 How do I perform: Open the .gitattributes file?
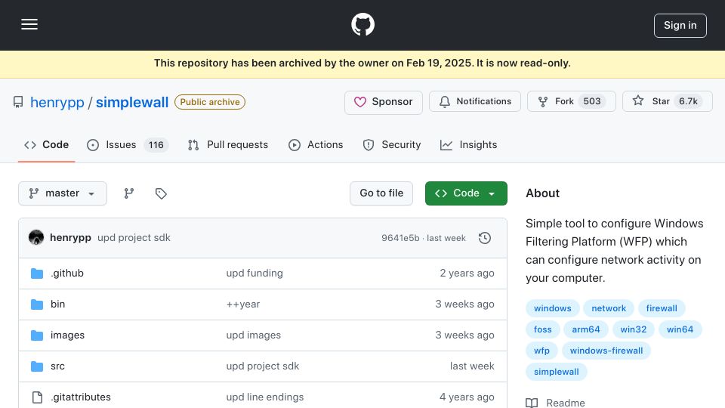(x=81, y=397)
